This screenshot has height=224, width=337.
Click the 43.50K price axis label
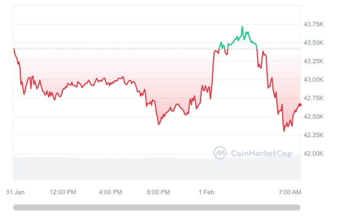pos(313,43)
